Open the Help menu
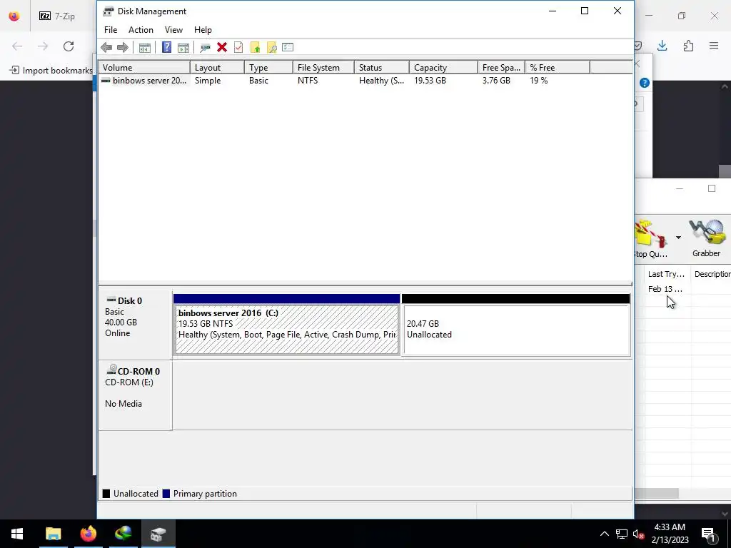 [x=203, y=30]
